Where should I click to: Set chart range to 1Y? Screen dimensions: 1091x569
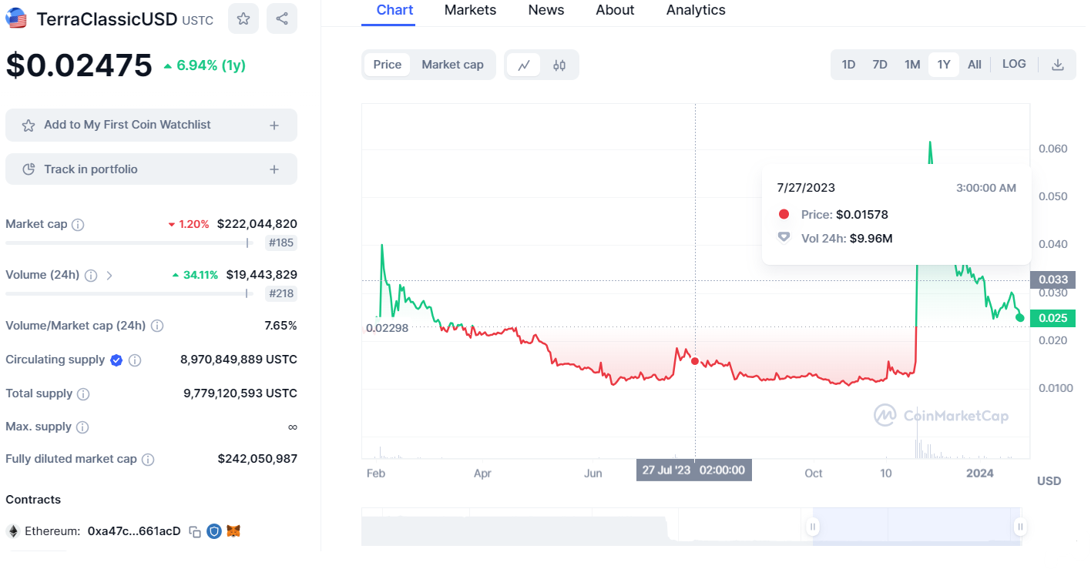944,65
